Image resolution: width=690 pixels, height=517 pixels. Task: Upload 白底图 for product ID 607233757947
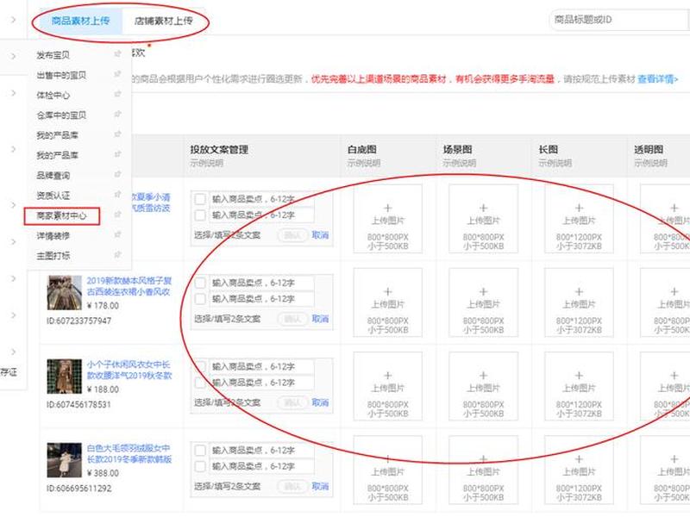click(387, 303)
